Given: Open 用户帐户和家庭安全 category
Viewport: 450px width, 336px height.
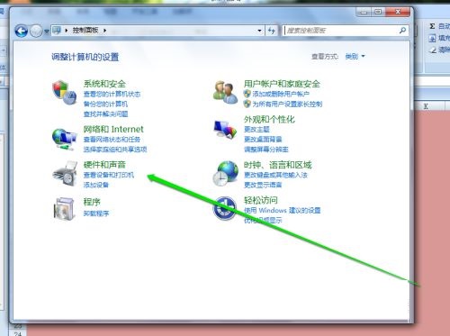Looking at the screenshot, I should coord(282,84).
